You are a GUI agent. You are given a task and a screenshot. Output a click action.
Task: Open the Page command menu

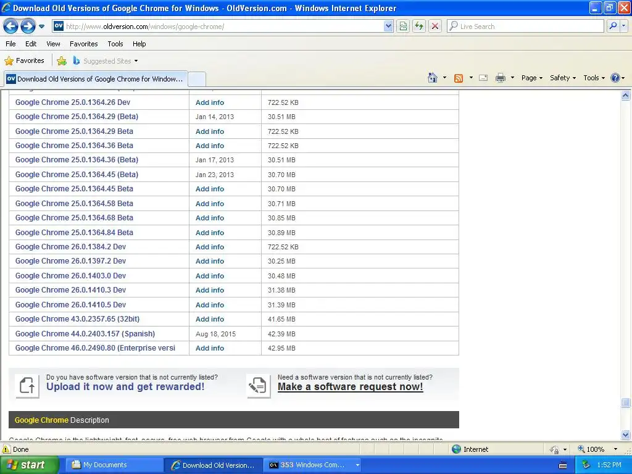point(531,78)
